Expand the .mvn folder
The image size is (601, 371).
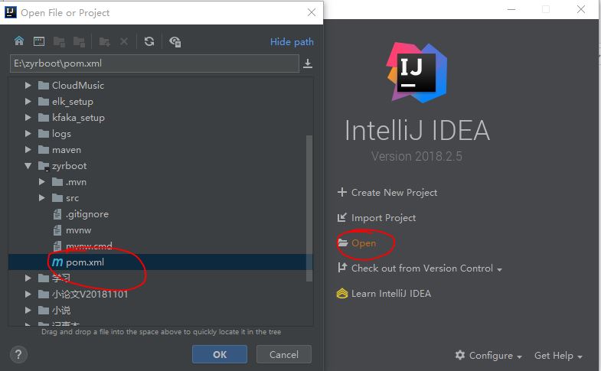(42, 181)
